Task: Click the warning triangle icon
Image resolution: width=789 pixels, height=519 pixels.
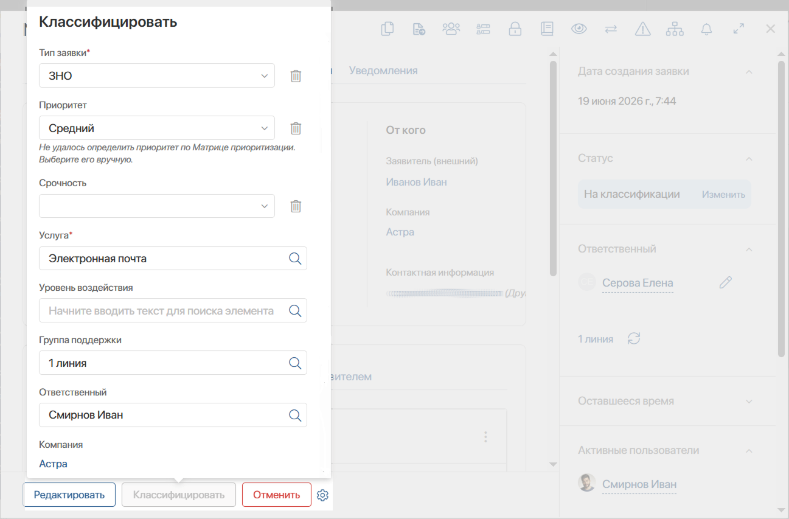Action: pos(643,29)
